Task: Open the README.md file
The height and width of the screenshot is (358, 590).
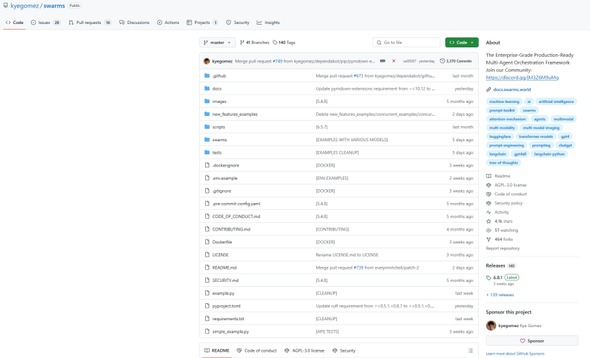Action: coord(224,267)
